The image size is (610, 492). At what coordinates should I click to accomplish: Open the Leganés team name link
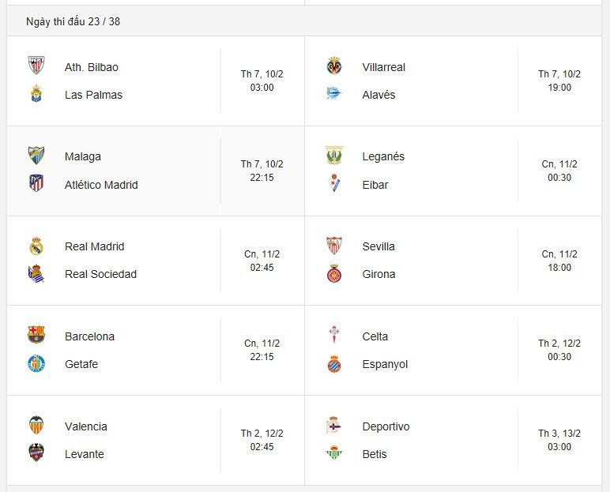pos(383,156)
